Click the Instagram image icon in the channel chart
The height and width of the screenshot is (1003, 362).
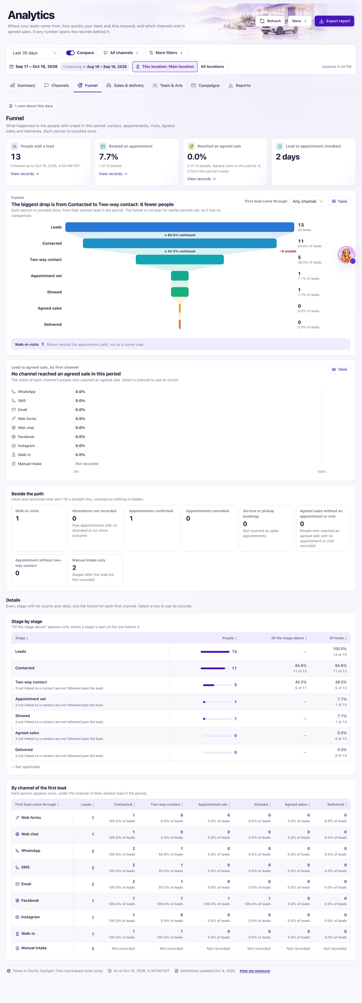click(14, 446)
